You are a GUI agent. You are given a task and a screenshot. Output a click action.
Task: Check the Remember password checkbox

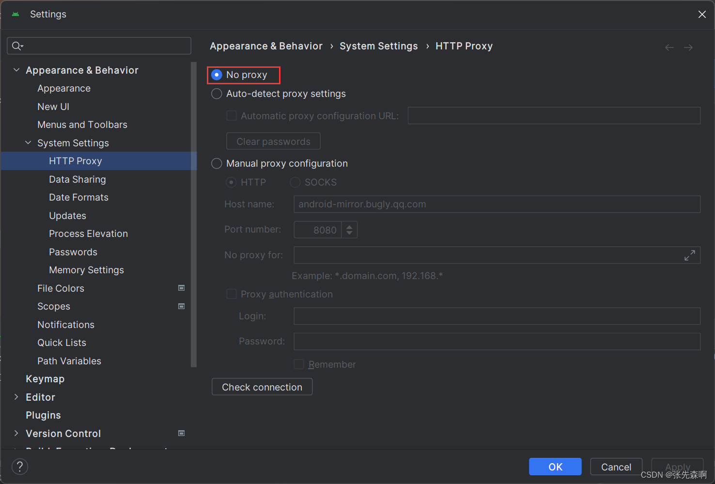click(x=299, y=364)
